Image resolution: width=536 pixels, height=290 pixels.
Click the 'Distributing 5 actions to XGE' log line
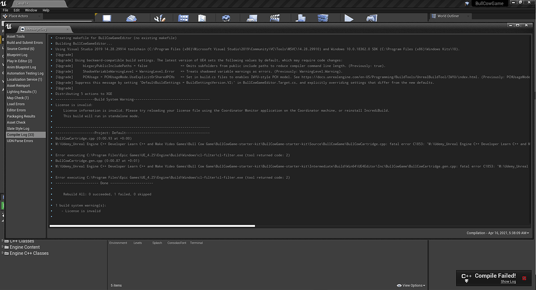[x=84, y=94]
